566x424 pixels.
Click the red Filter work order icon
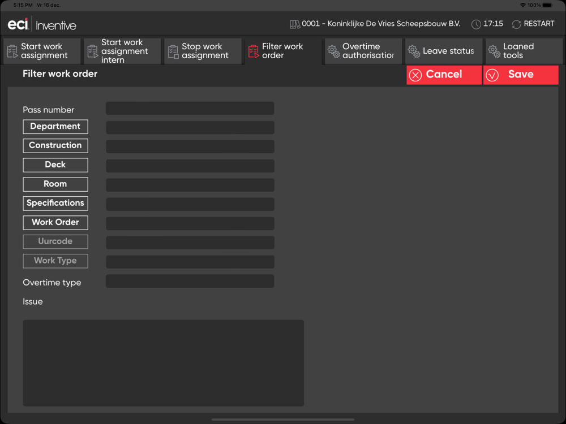[x=254, y=51]
